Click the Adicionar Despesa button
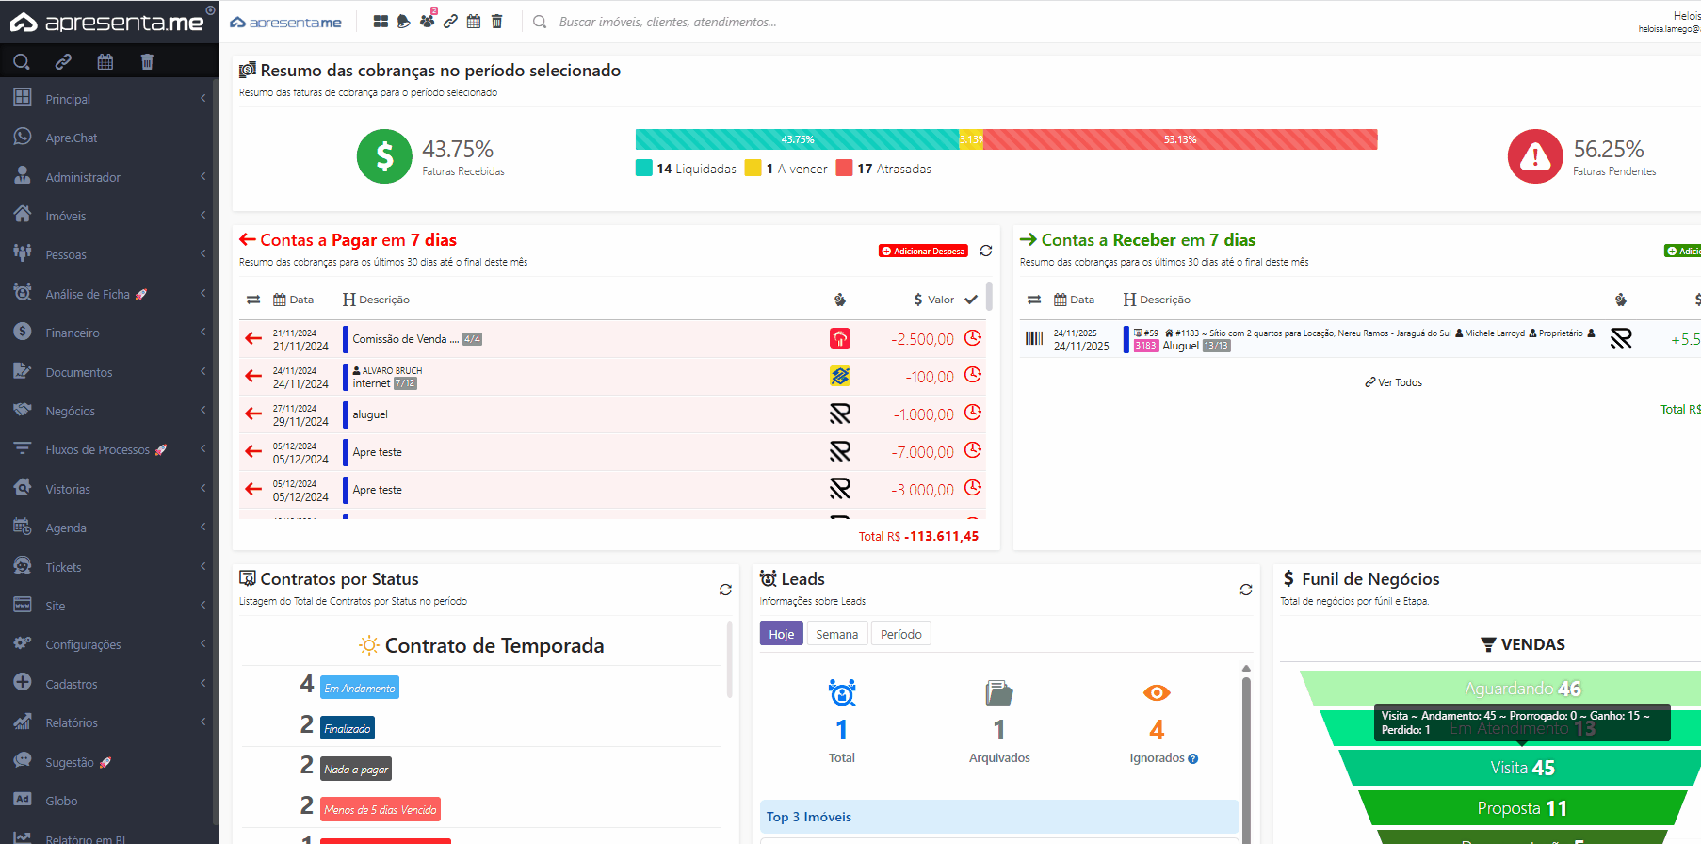This screenshot has width=1701, height=844. pyautogui.click(x=923, y=252)
